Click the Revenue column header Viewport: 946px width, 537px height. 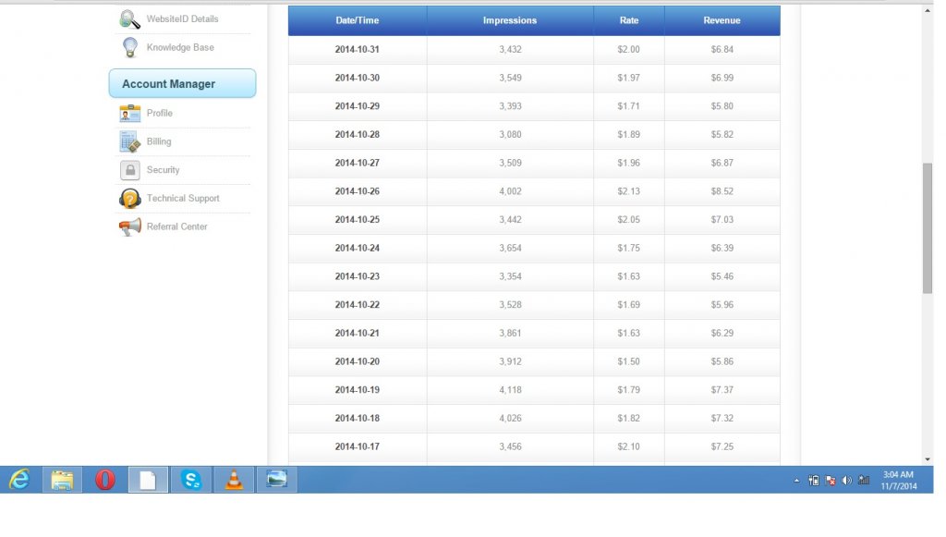click(x=722, y=20)
